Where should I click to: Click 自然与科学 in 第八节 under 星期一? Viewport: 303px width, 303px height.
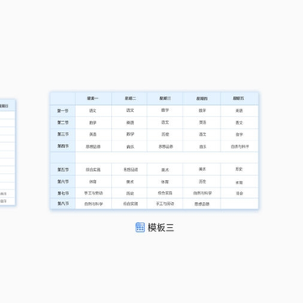point(93,204)
